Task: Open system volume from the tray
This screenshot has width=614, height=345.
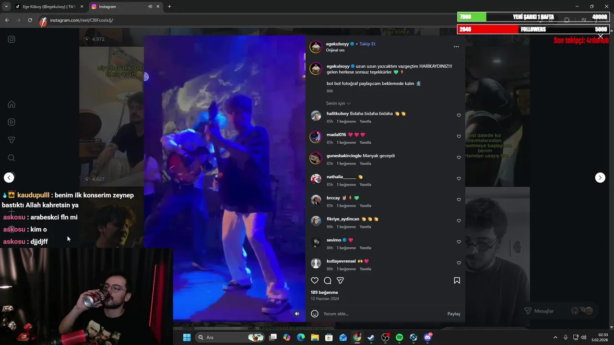Action: coord(584,337)
